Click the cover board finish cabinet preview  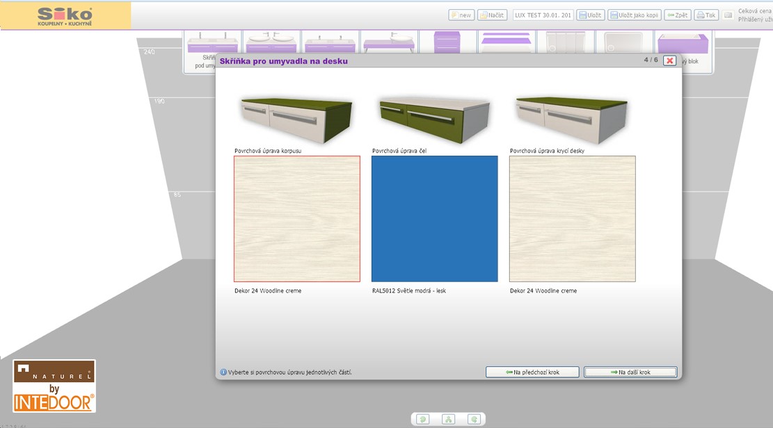point(572,120)
